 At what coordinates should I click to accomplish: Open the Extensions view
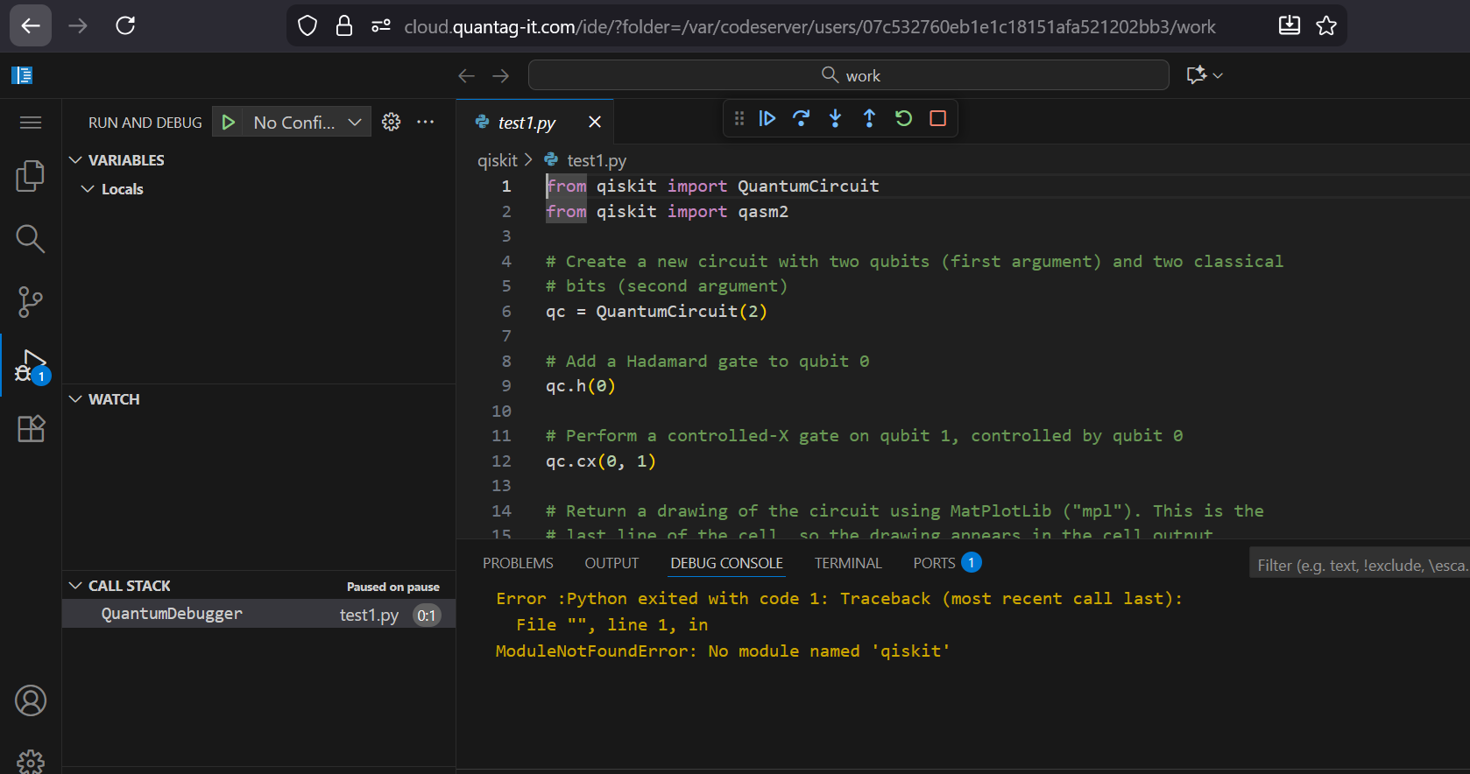coord(31,428)
